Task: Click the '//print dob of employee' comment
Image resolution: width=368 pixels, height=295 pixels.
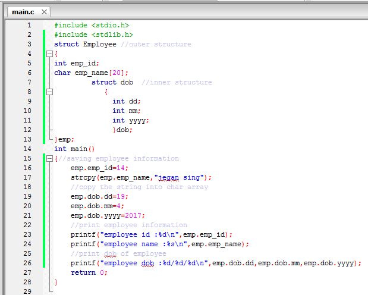Action: tap(118, 253)
